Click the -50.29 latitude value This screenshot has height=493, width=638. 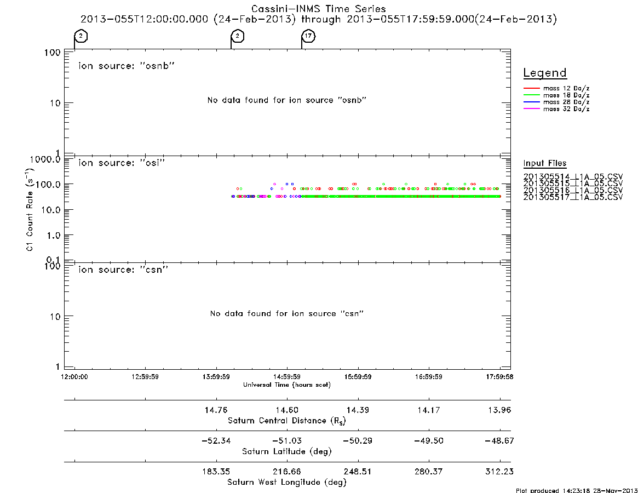tap(358, 441)
